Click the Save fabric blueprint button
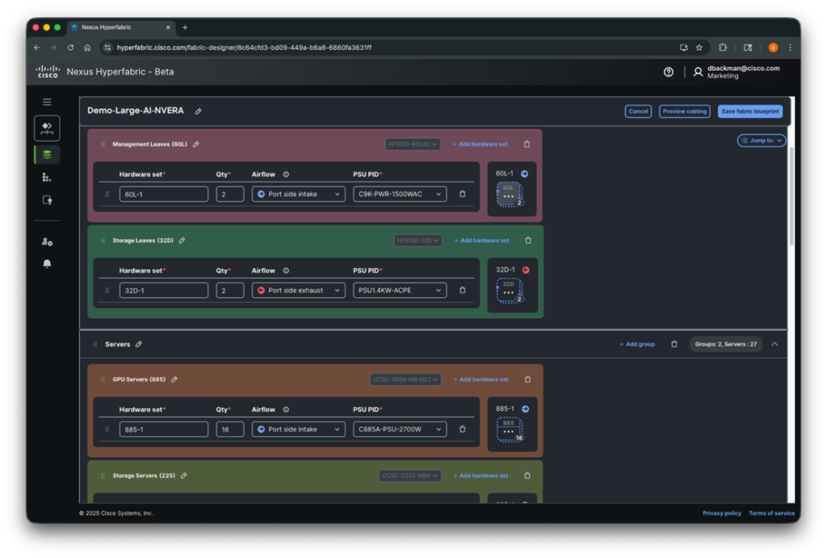Viewport: 827px width, 558px height. pyautogui.click(x=749, y=111)
